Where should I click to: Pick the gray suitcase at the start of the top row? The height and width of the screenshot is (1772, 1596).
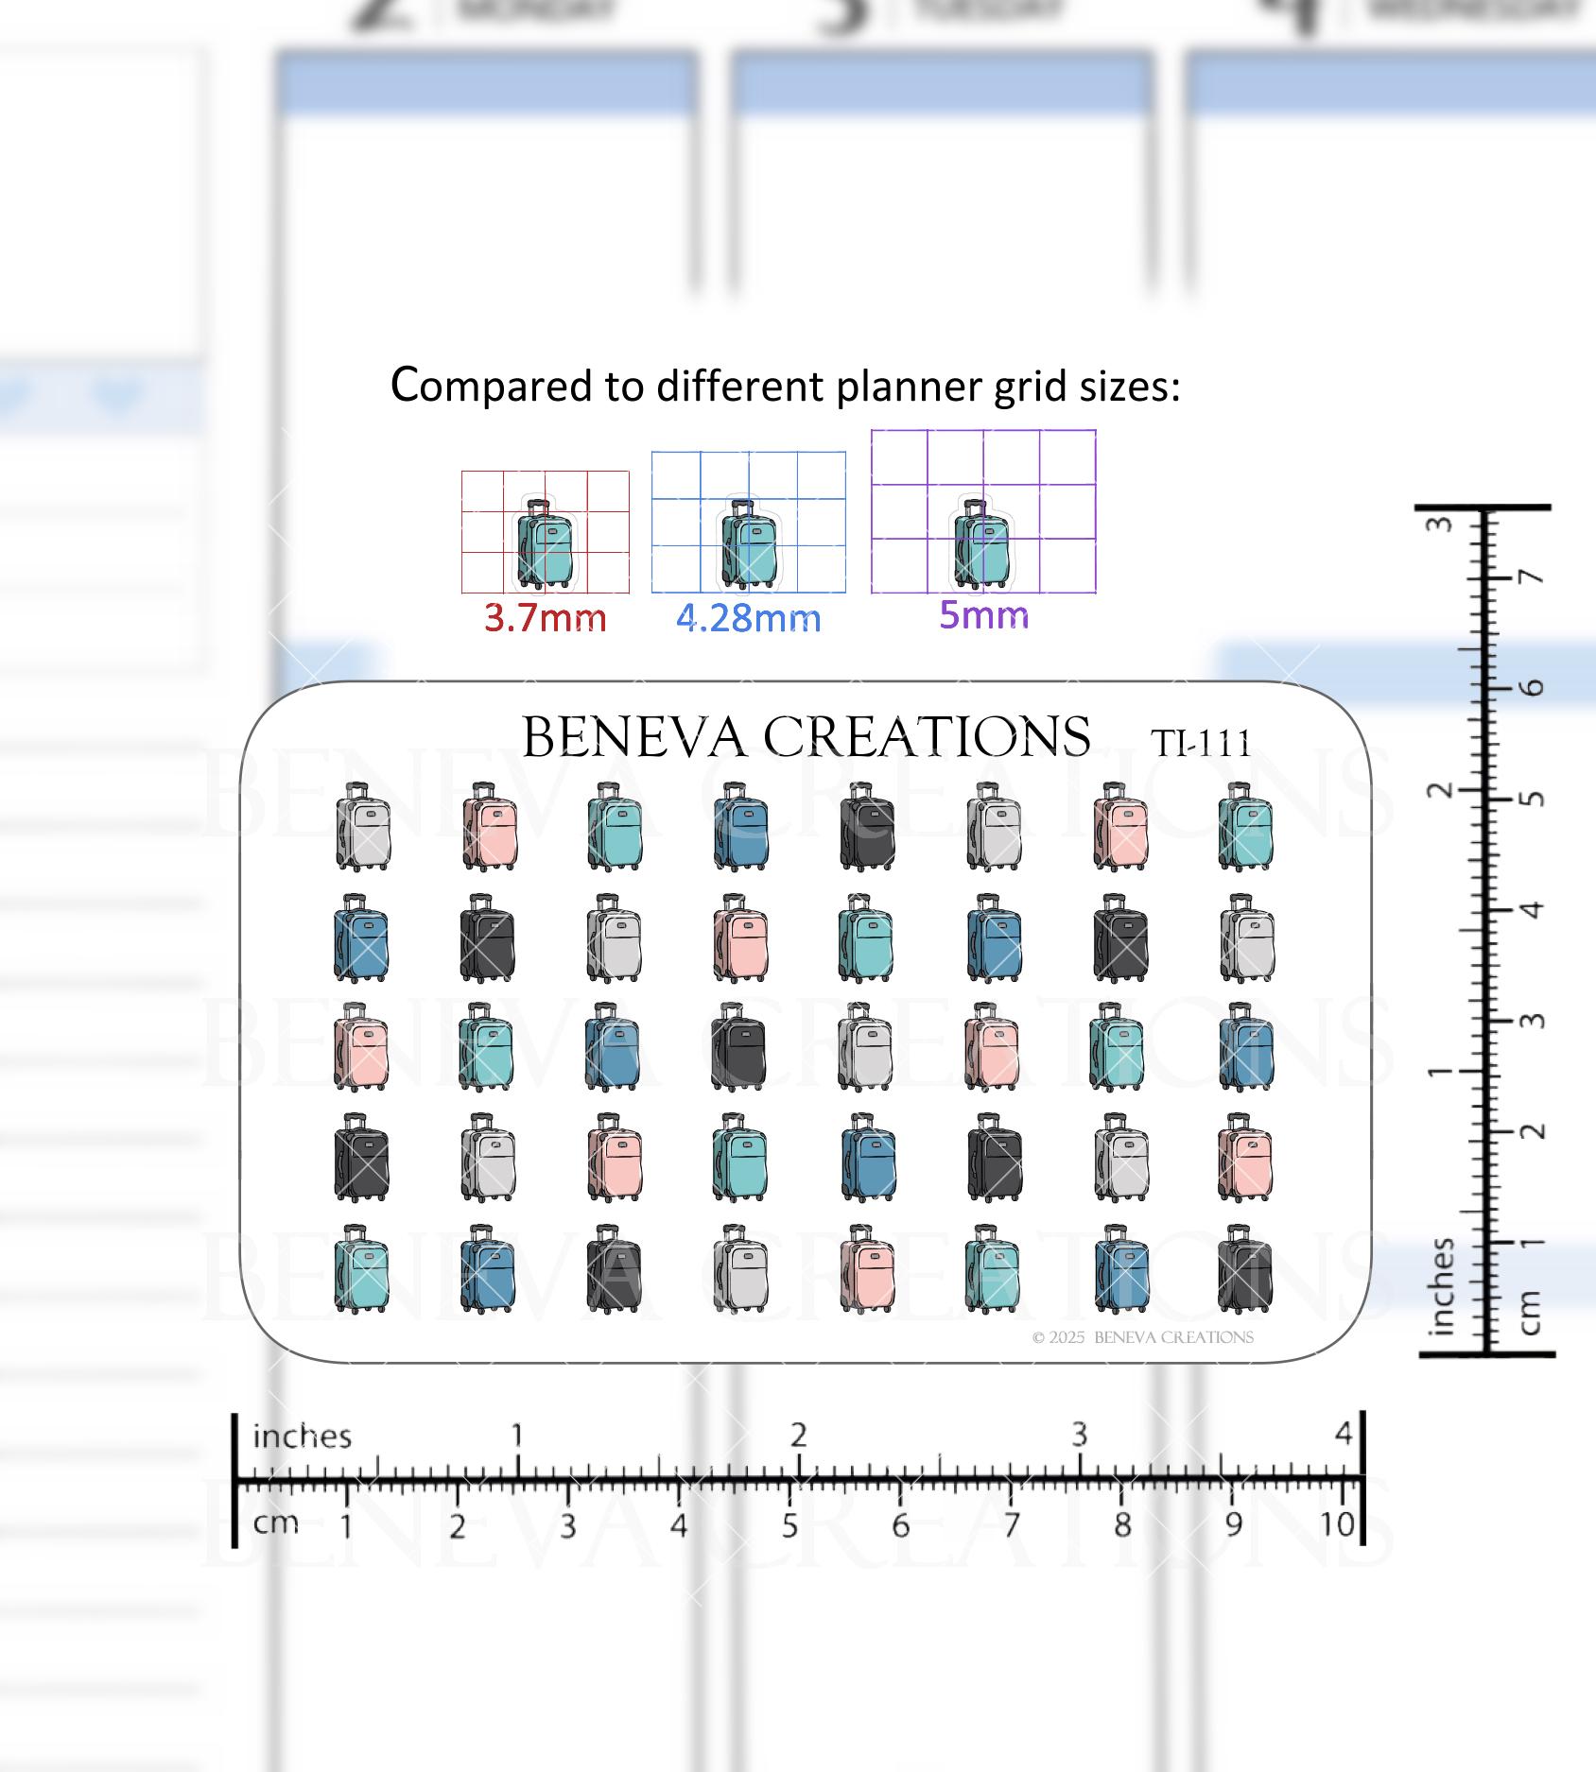tap(362, 826)
